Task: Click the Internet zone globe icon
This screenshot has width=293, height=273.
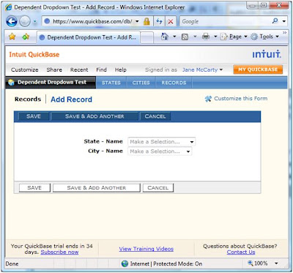Action: [x=125, y=263]
